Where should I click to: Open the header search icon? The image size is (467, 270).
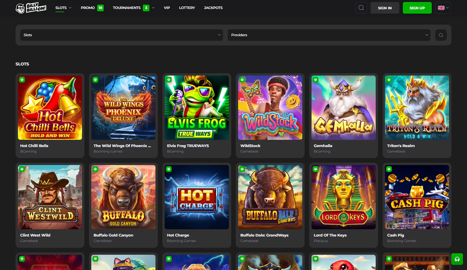point(361,8)
